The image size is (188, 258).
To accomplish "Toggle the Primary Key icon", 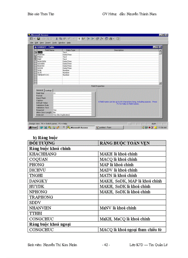I will pyautogui.click(x=79, y=39).
